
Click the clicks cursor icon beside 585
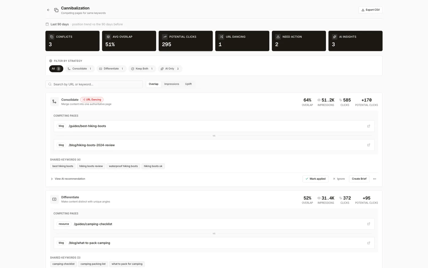click(x=341, y=100)
